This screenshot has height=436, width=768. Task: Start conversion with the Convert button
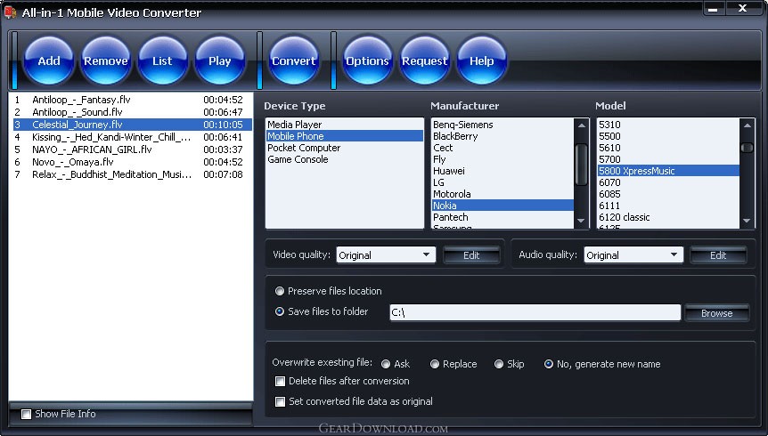point(294,61)
